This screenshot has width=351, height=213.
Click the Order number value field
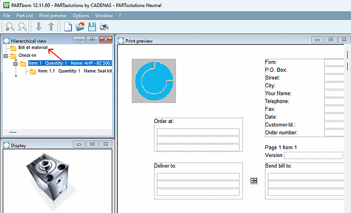click(x=334, y=133)
